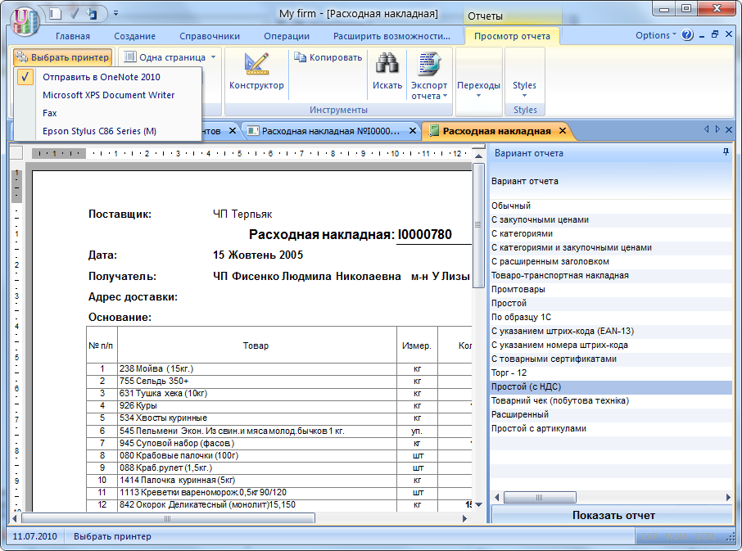Open the Операции ribbon tab
Screen dimensions: 742x551
[287, 36]
